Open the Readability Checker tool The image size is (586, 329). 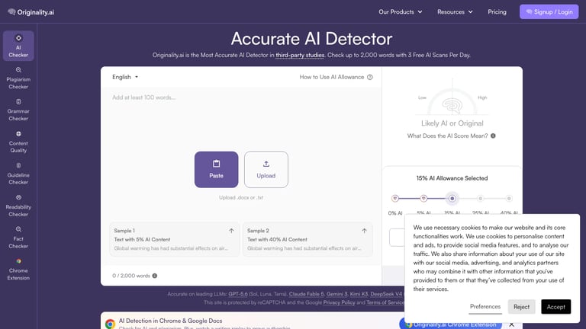pos(18,206)
